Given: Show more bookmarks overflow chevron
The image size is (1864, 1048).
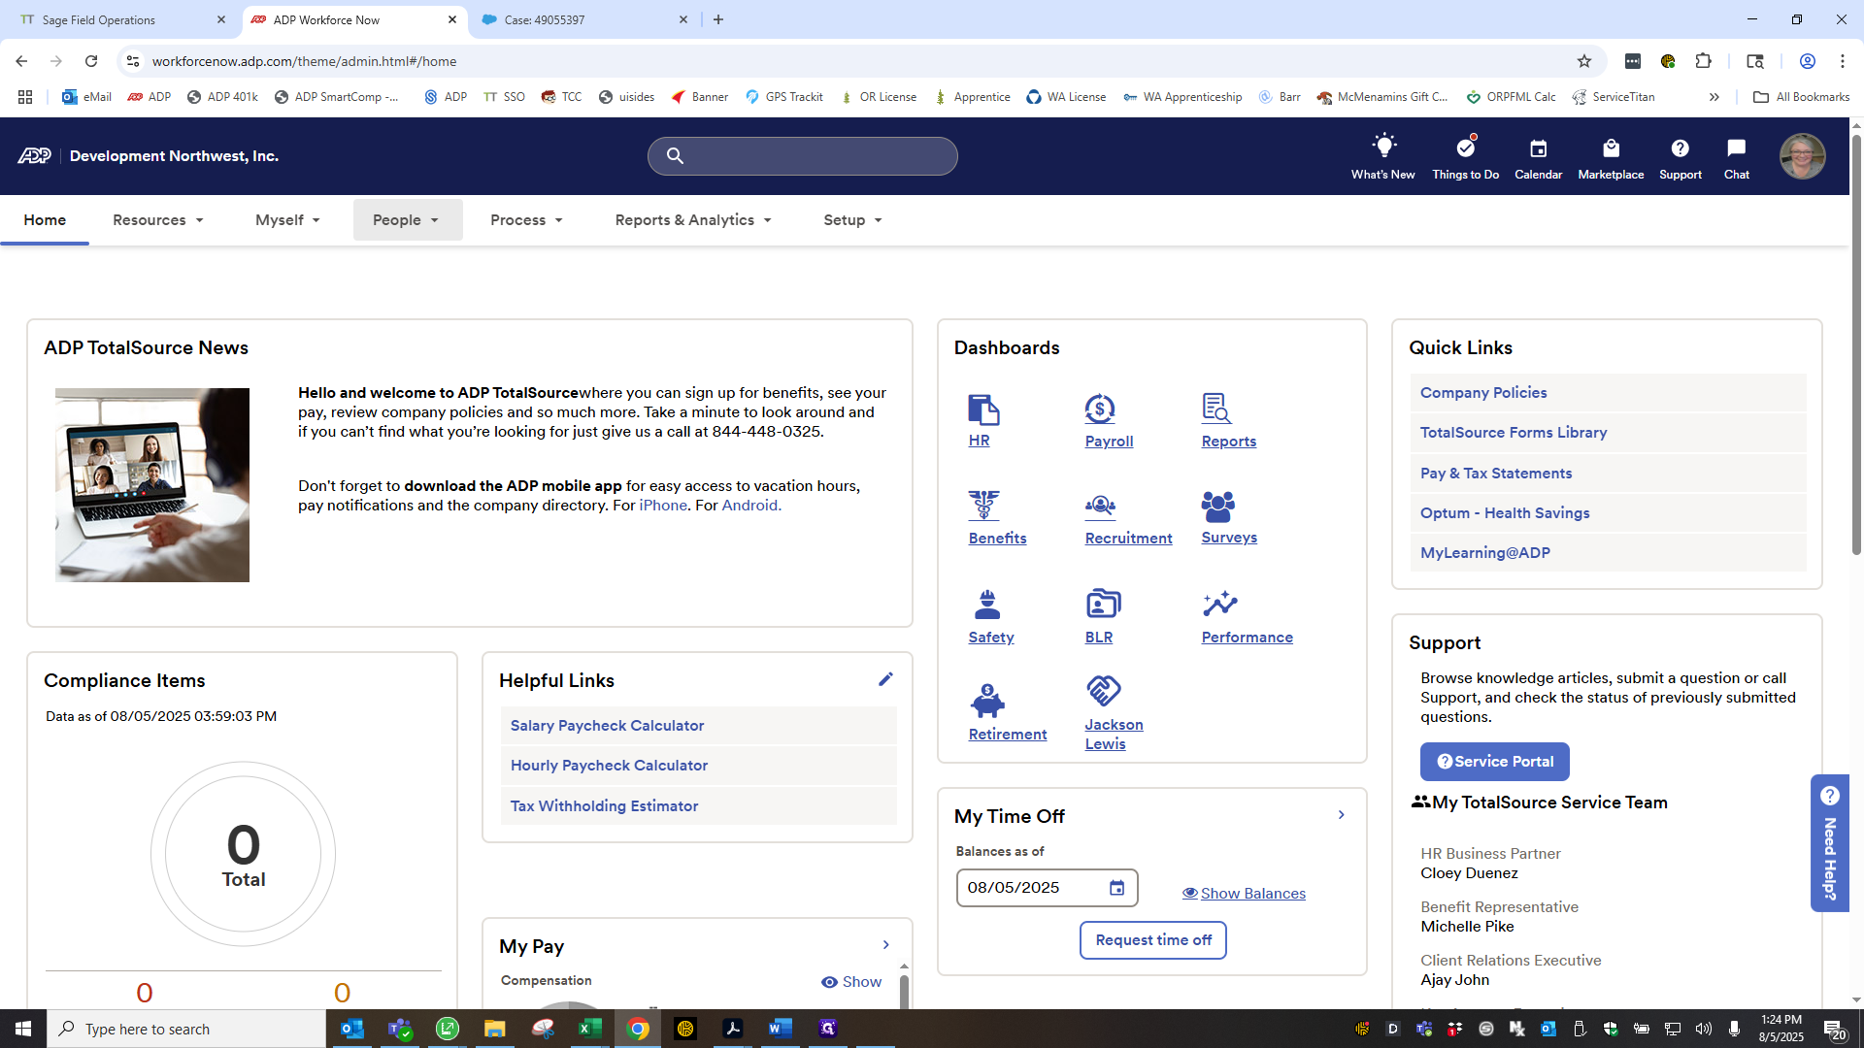Looking at the screenshot, I should (1714, 97).
